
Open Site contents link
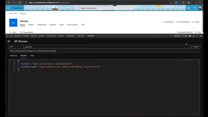click(x=72, y=25)
